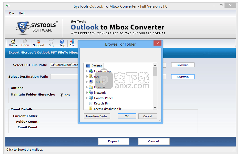Viewport: 245px width, 158px height.
Task: Open the Help menu
Action: (22, 13)
